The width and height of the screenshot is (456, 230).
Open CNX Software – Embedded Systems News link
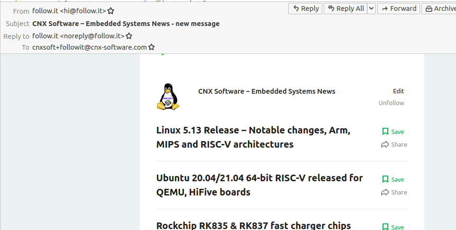(x=267, y=91)
